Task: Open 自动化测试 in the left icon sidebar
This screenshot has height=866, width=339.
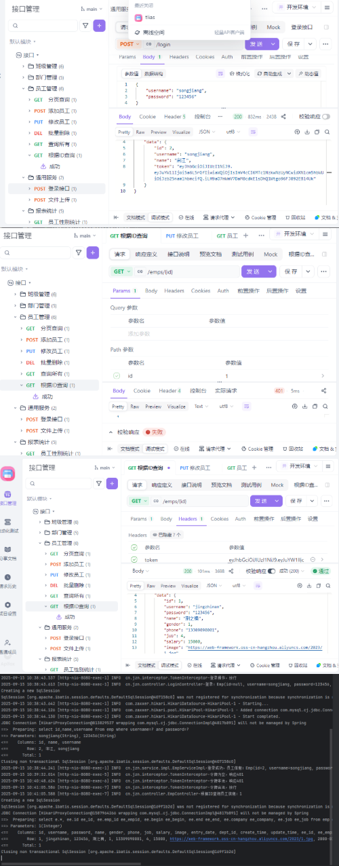Action: tap(8, 525)
